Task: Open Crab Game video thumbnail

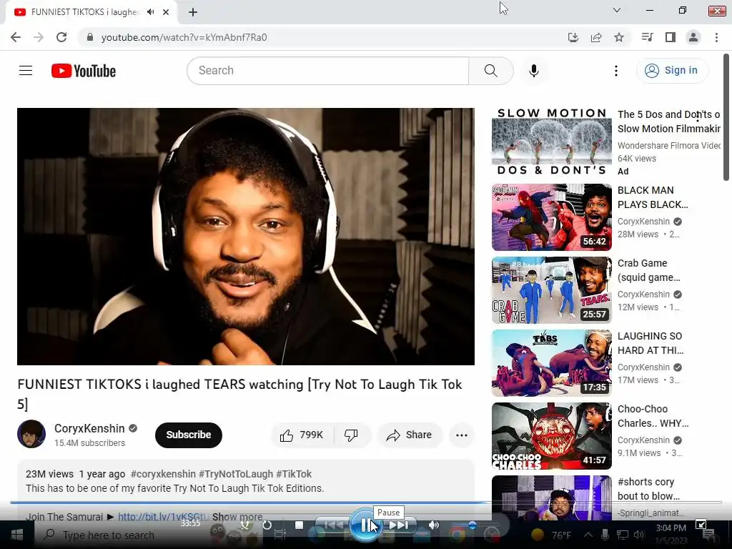Action: (x=551, y=290)
